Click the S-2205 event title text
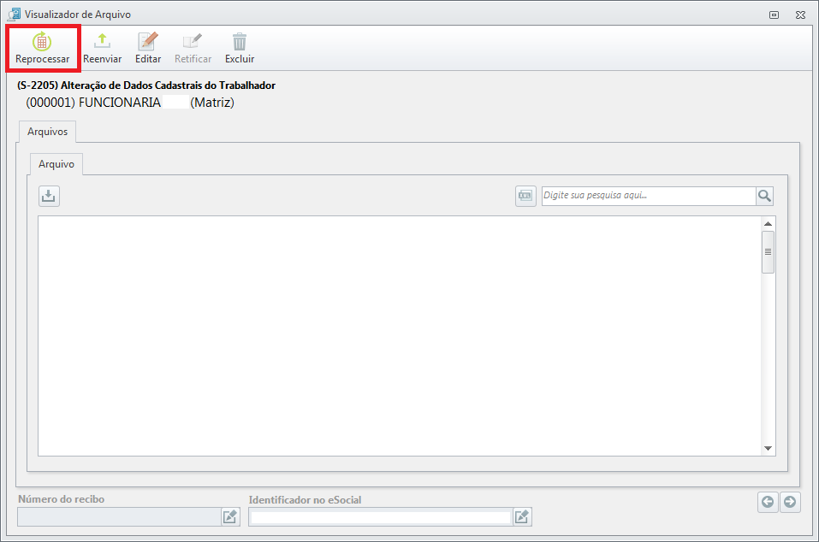This screenshot has width=819, height=542. click(x=146, y=85)
